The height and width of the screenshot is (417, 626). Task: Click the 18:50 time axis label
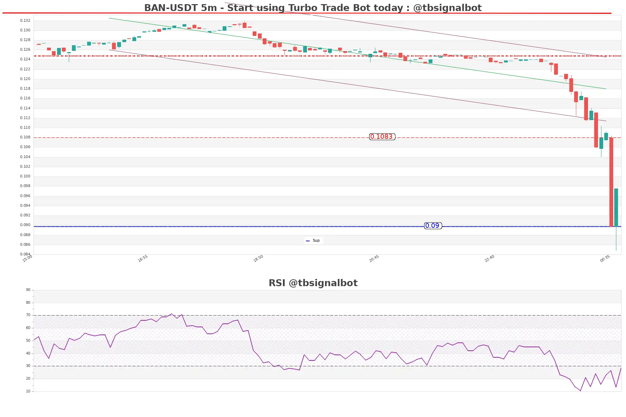pos(258,259)
